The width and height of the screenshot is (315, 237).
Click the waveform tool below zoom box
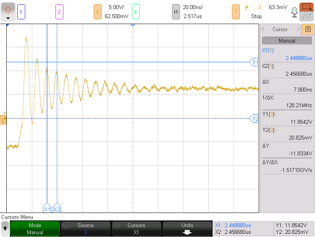click(x=306, y=16)
